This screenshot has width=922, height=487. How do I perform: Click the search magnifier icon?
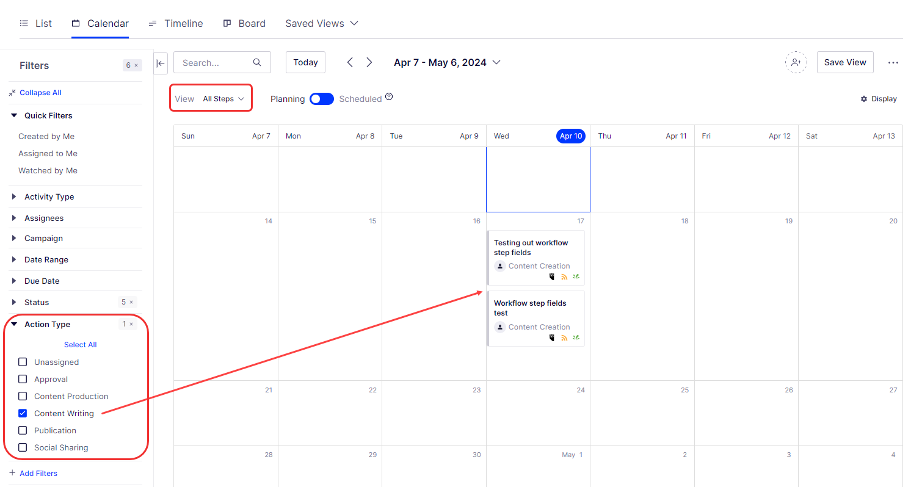point(257,62)
